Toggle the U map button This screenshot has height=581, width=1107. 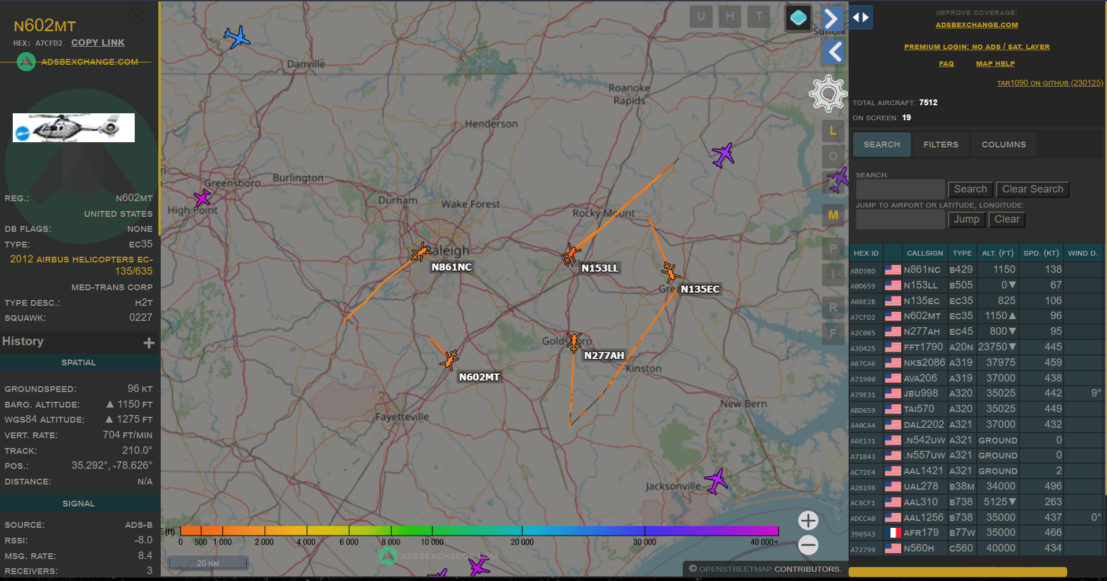coord(701,16)
